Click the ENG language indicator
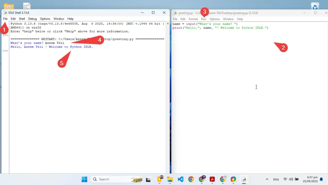 (x=276, y=179)
